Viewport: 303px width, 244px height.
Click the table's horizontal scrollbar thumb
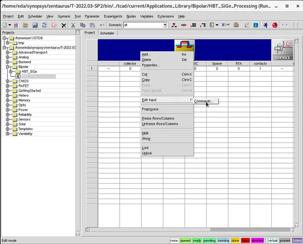(x=150, y=230)
